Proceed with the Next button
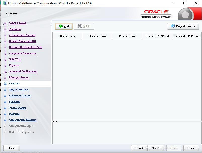202x153 pixels. pos(156,148)
